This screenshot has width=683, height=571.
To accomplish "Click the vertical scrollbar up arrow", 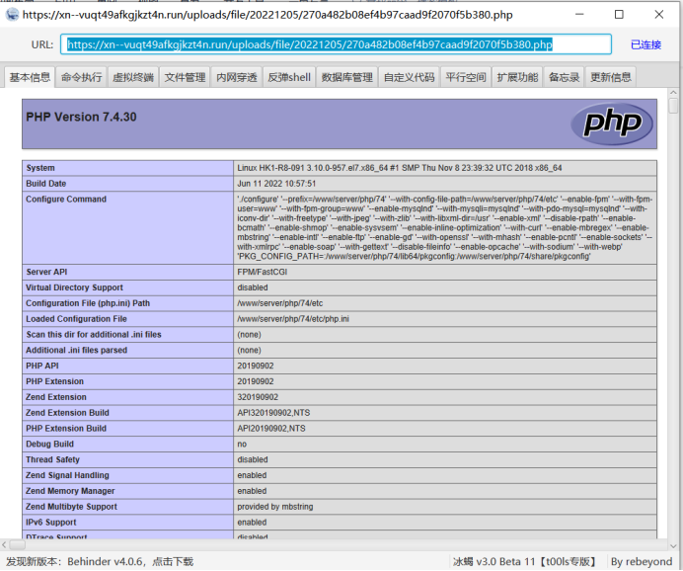I will point(673,93).
